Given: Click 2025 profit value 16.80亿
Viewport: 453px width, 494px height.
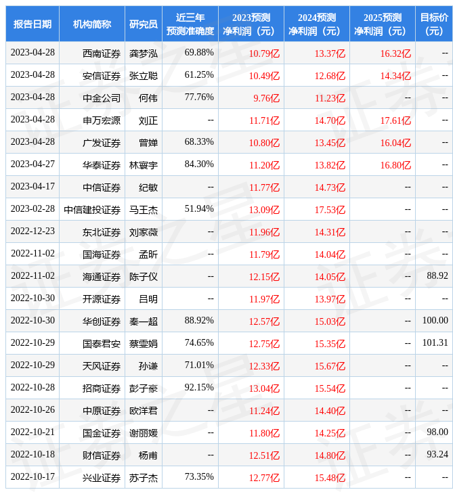Looking at the screenshot, I should (x=395, y=165).
